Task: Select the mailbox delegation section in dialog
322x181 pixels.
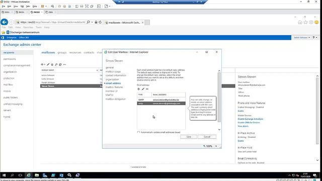Action: coord(116,99)
